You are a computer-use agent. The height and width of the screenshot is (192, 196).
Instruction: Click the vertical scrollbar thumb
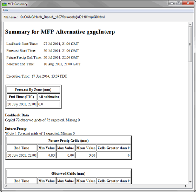190,44
